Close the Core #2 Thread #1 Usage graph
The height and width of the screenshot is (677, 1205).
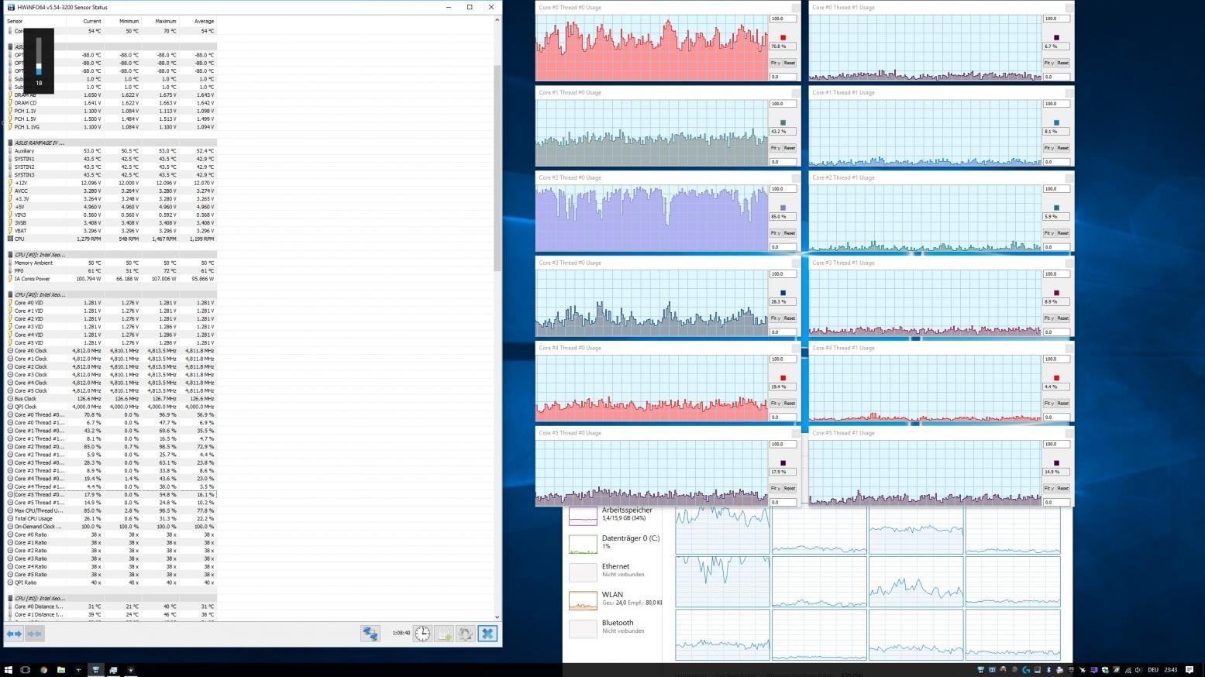click(x=1069, y=178)
